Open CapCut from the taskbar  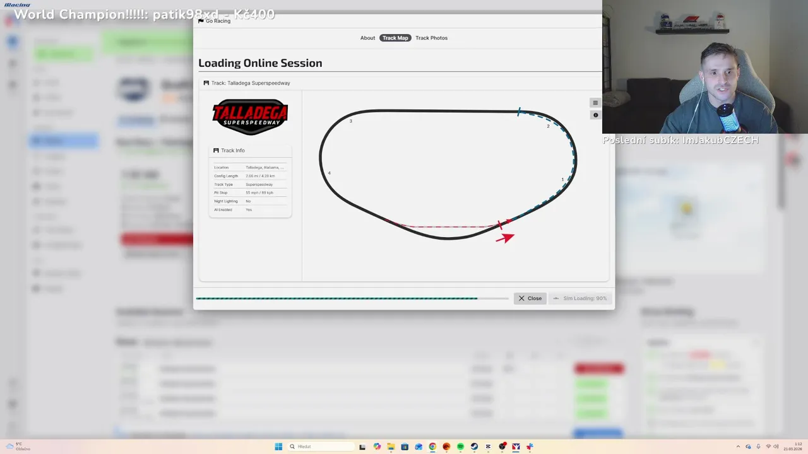coord(488,446)
